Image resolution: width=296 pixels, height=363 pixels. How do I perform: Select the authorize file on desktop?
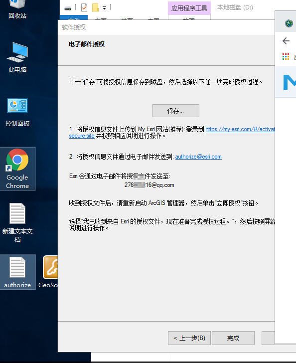click(x=17, y=272)
